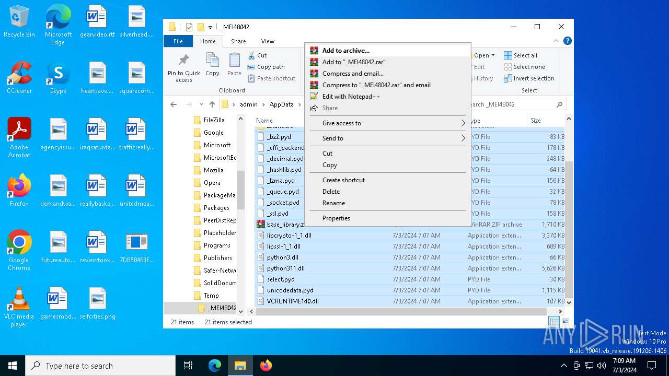Open recent locations dropdown arrow
Screen dimensions: 669x376
201,104
